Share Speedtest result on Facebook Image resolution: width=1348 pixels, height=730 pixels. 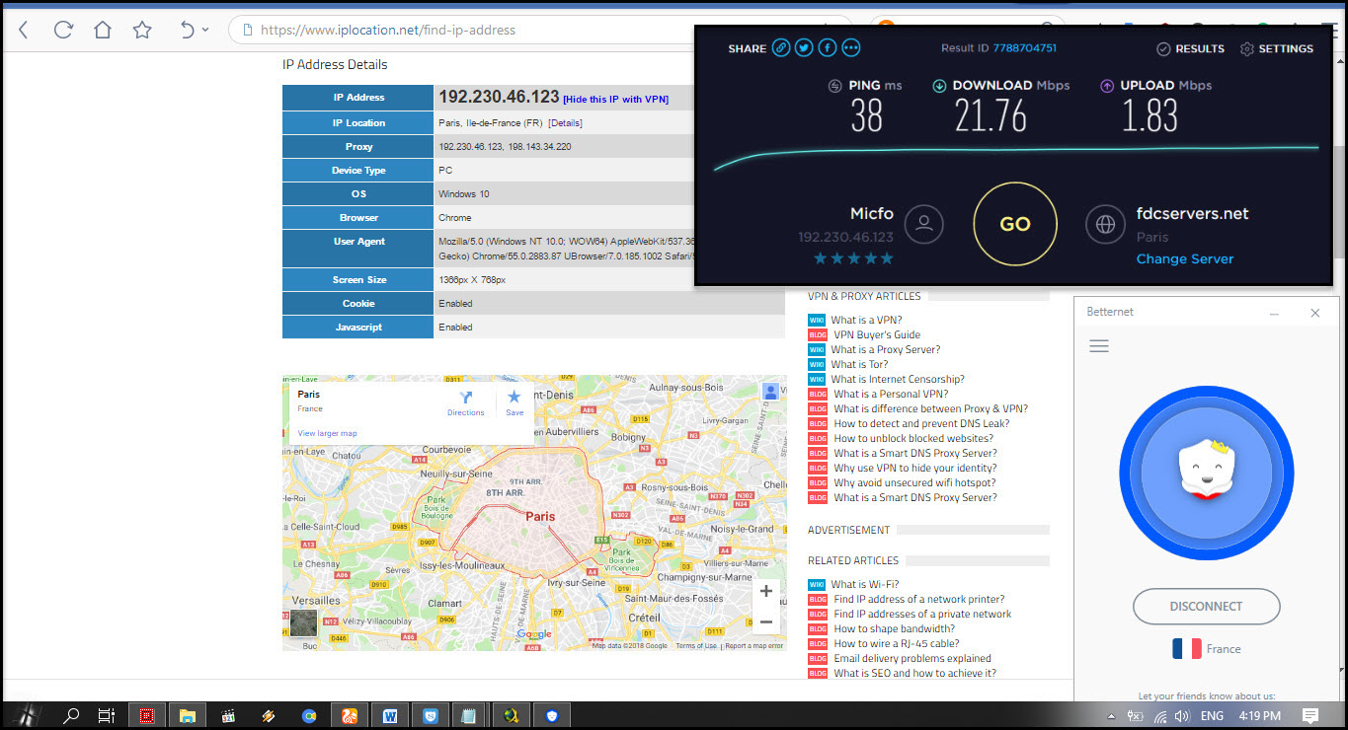coord(828,47)
